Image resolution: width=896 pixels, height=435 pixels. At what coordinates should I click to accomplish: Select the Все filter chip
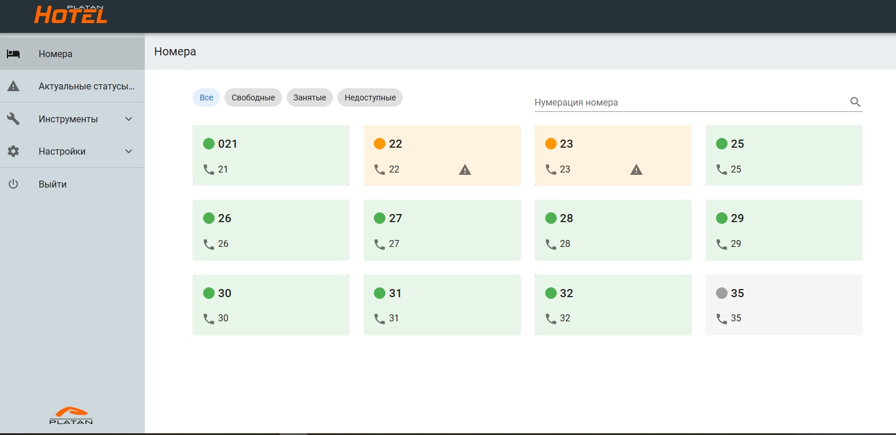tap(207, 97)
